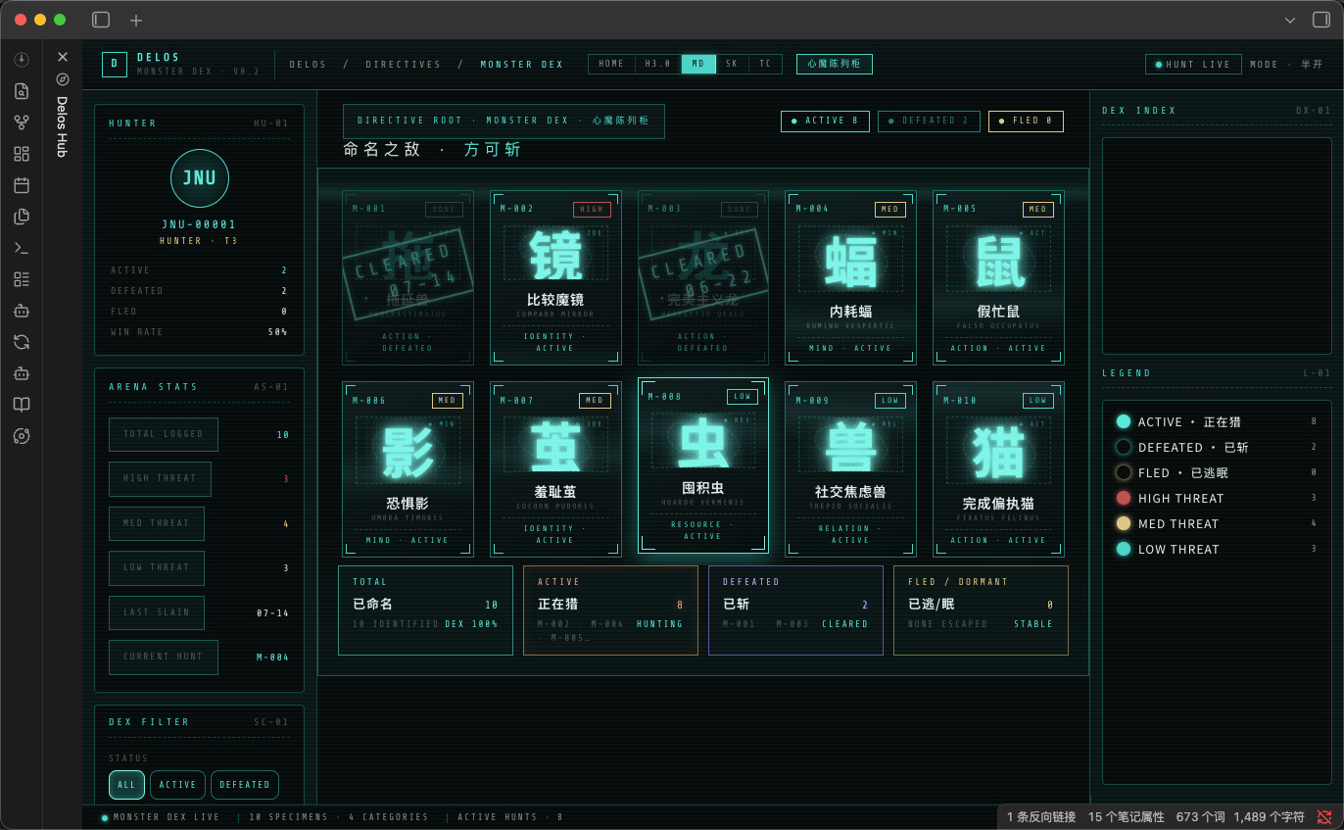Click the four-squares dashboard icon
Viewport: 1344px width, 830px height.
[22, 154]
